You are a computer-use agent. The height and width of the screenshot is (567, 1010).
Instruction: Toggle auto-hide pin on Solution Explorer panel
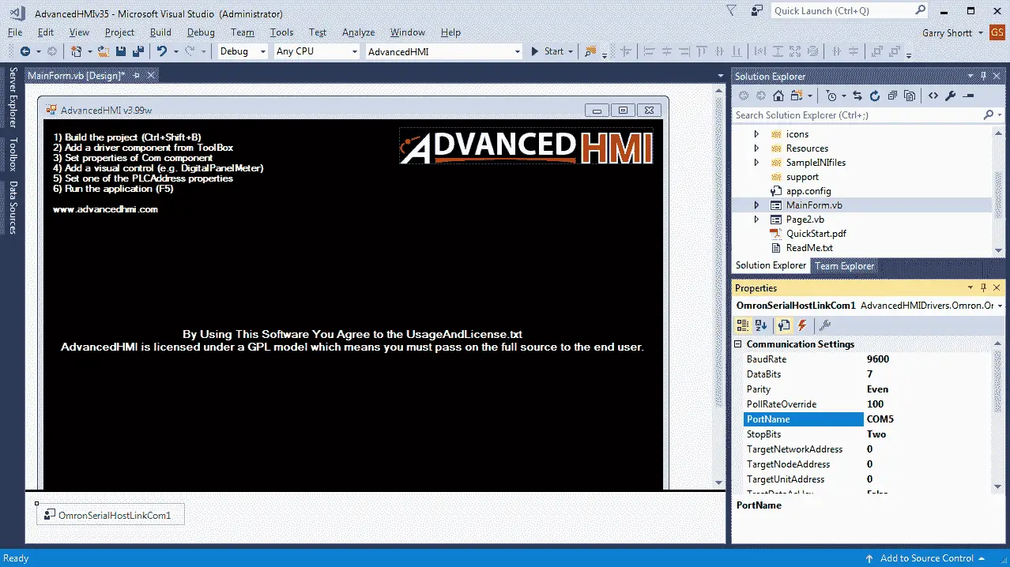tap(983, 76)
